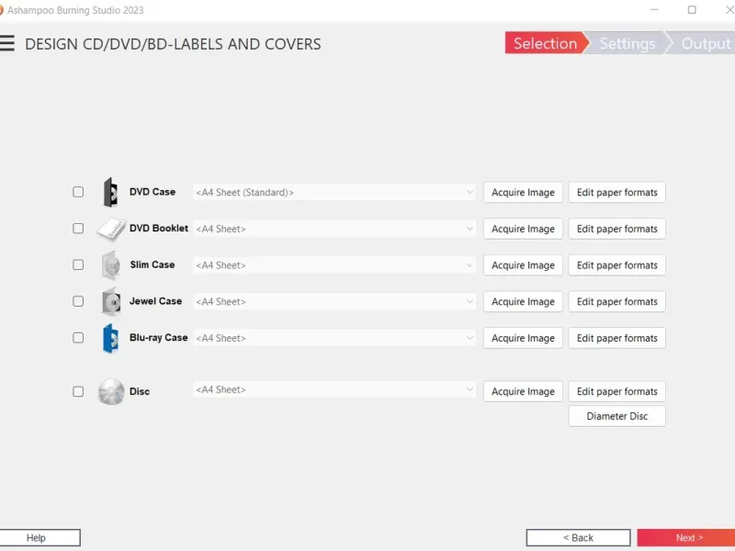Tick the Jewel Case checkbox
Viewport: 735px width, 551px height.
coord(78,301)
